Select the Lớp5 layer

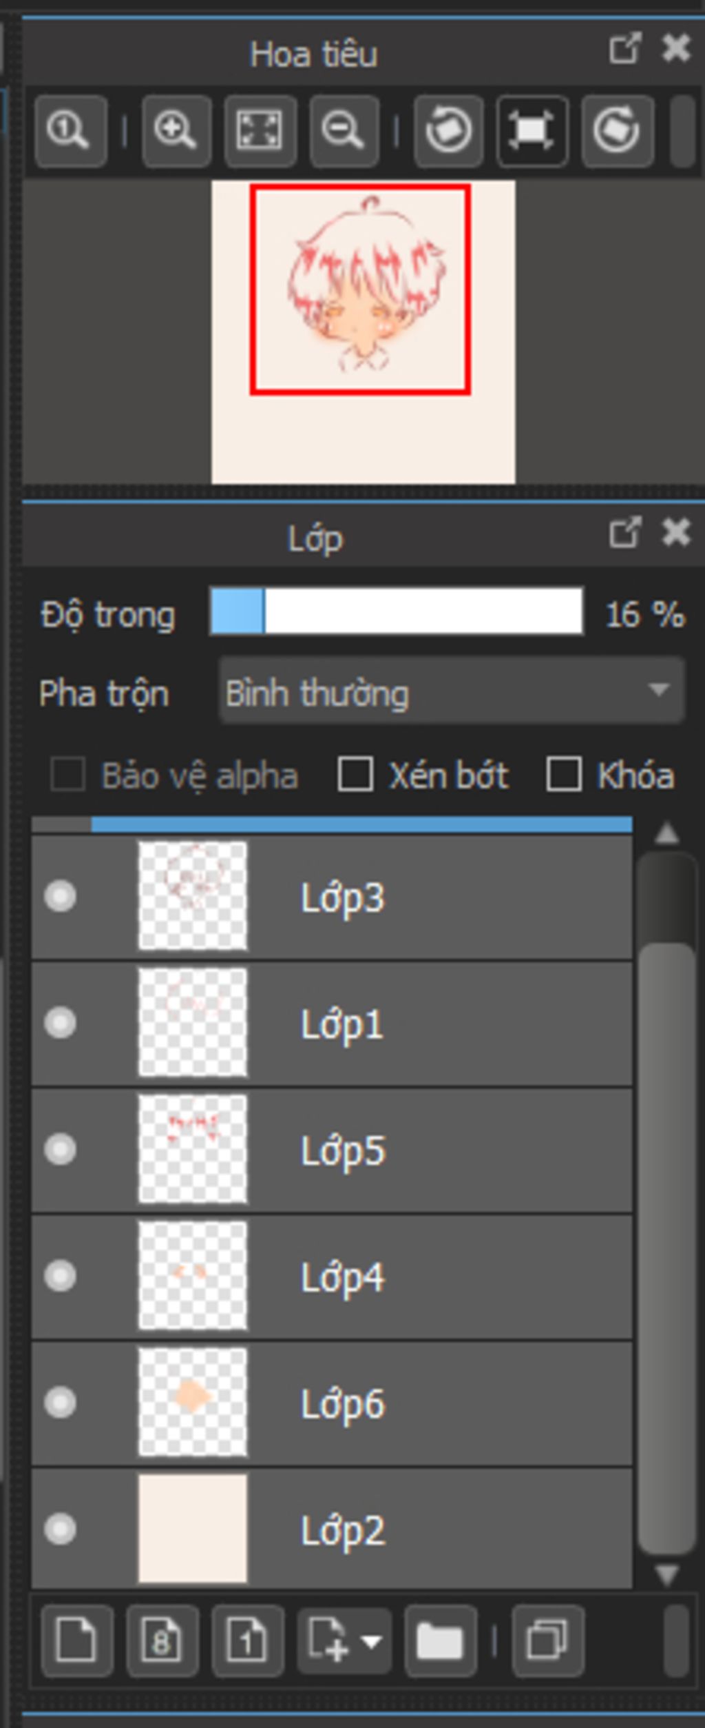(x=413, y=1150)
